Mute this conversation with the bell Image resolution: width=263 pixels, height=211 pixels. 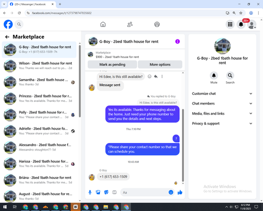214,75
